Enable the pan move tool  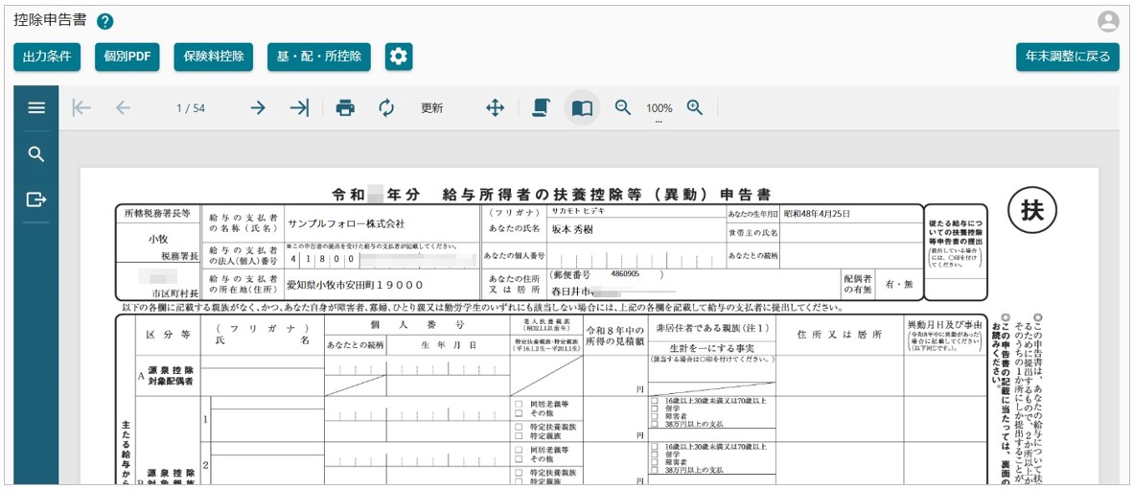pos(495,108)
